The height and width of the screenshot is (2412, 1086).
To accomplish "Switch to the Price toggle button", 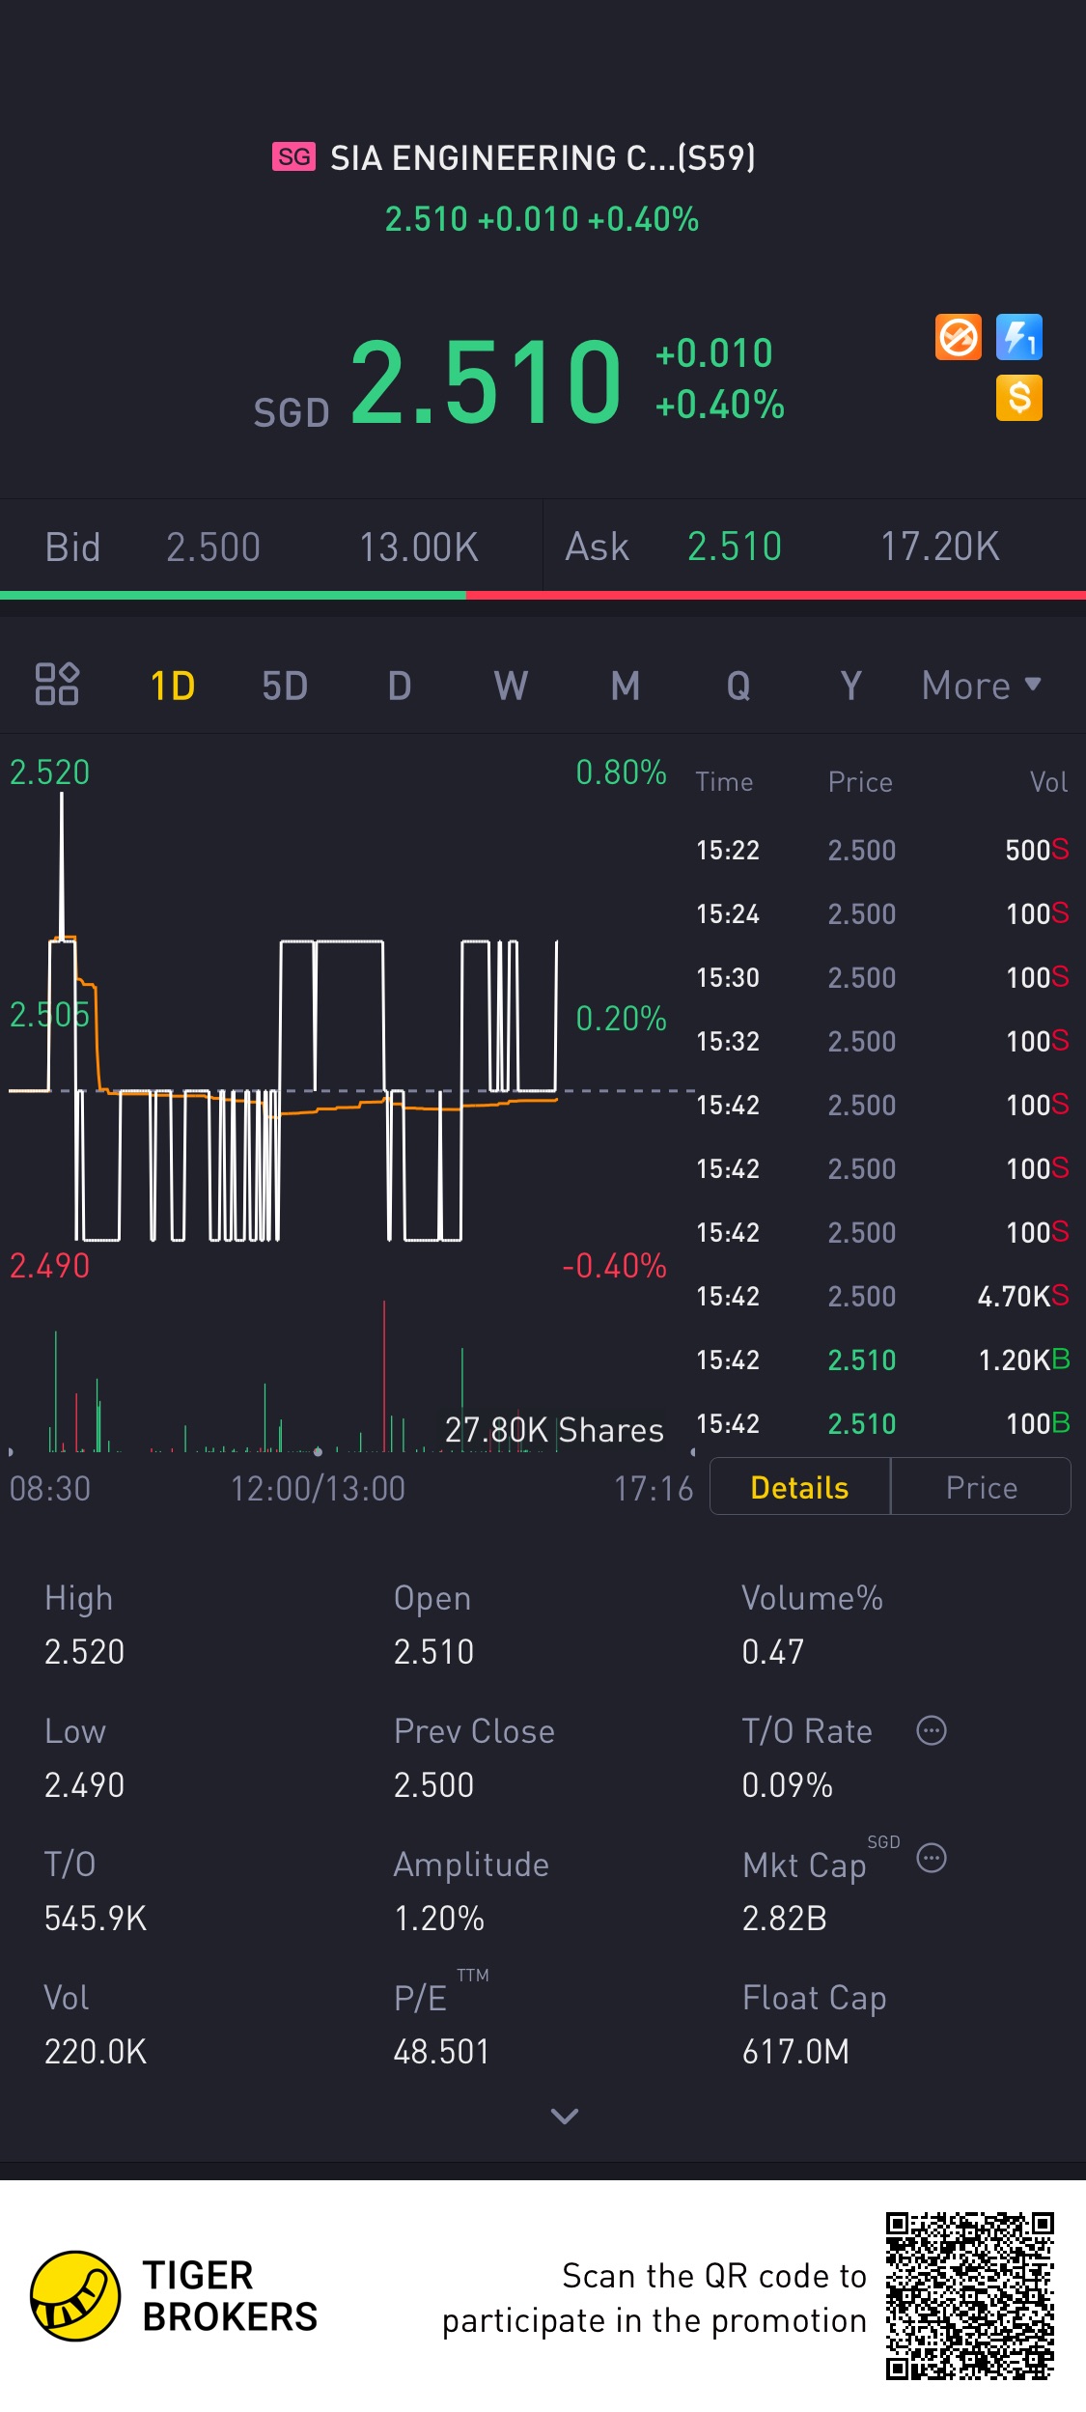I will (981, 1487).
